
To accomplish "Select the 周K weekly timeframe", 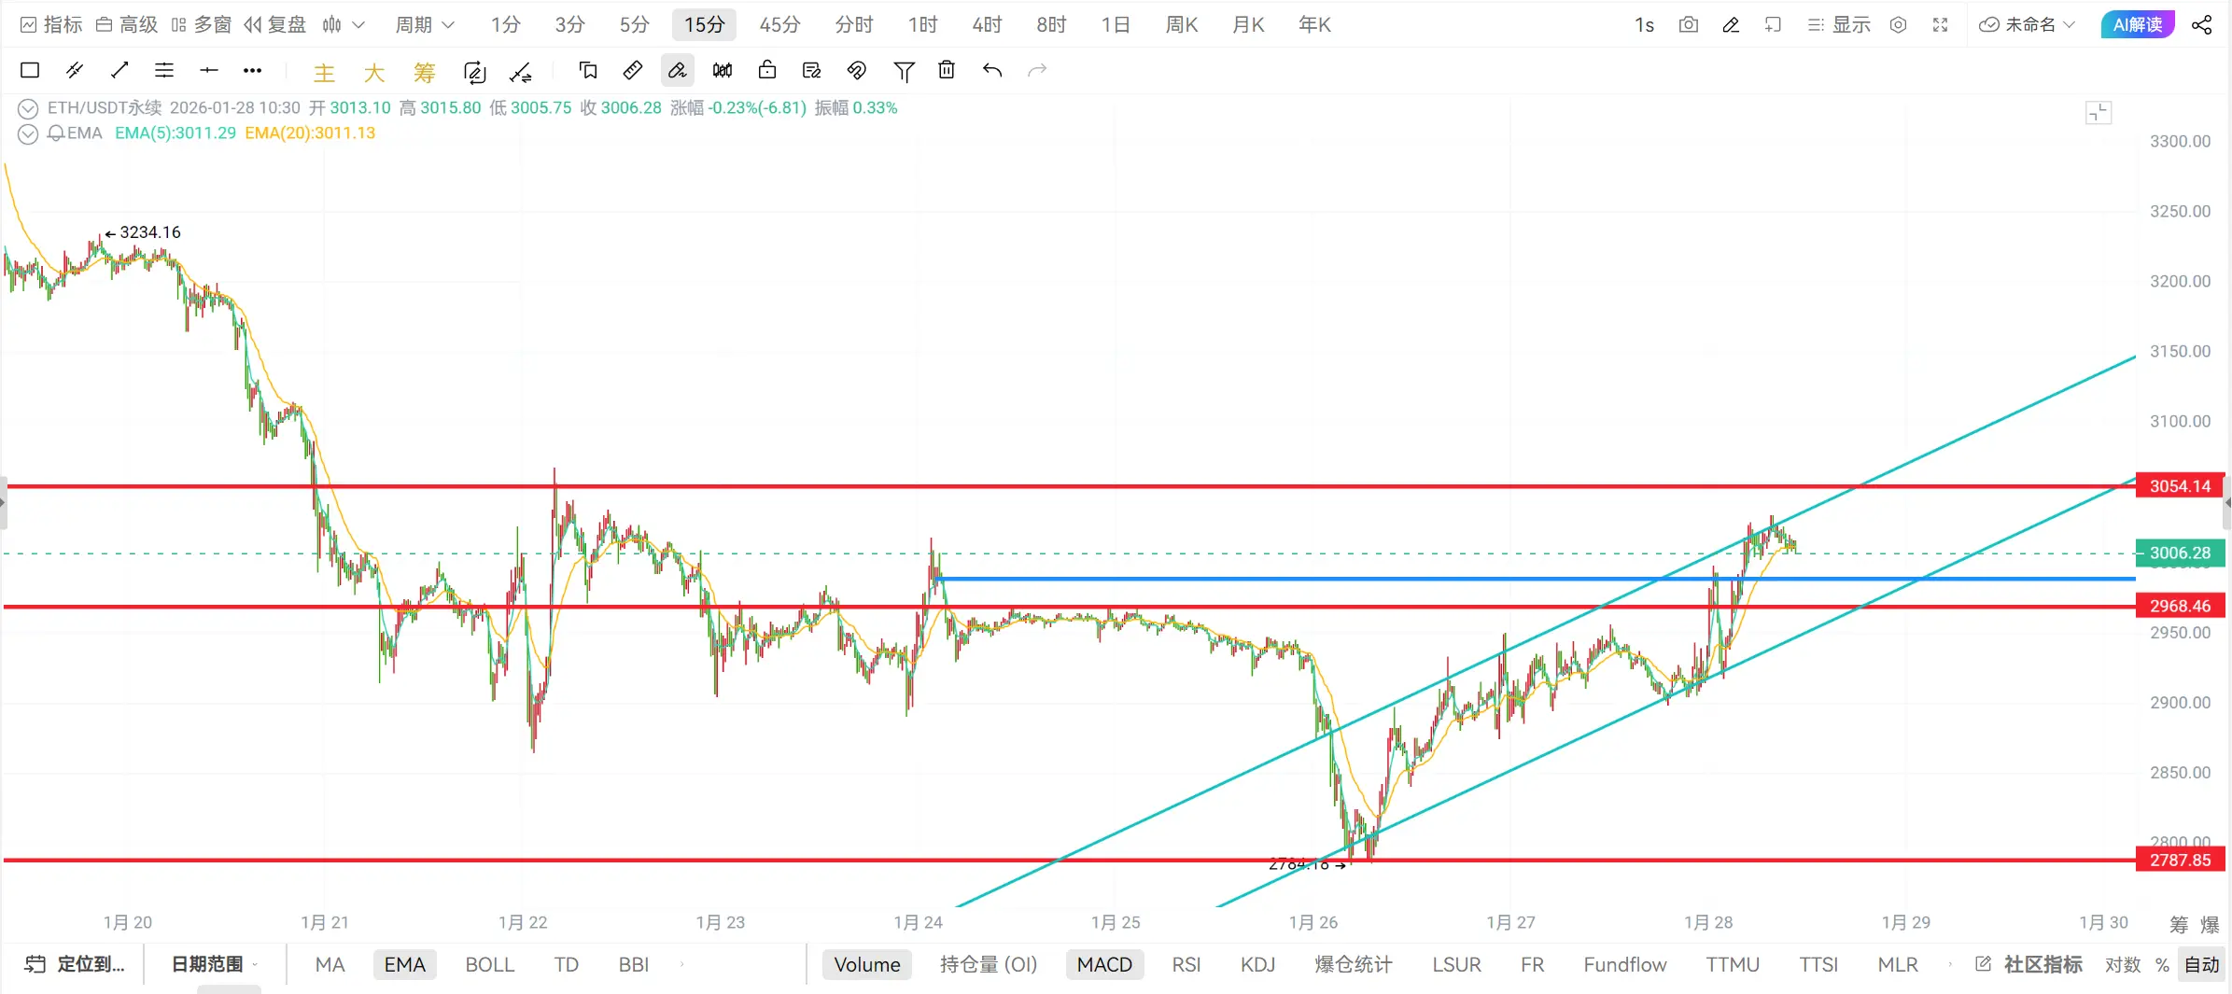I will 1182,24.
